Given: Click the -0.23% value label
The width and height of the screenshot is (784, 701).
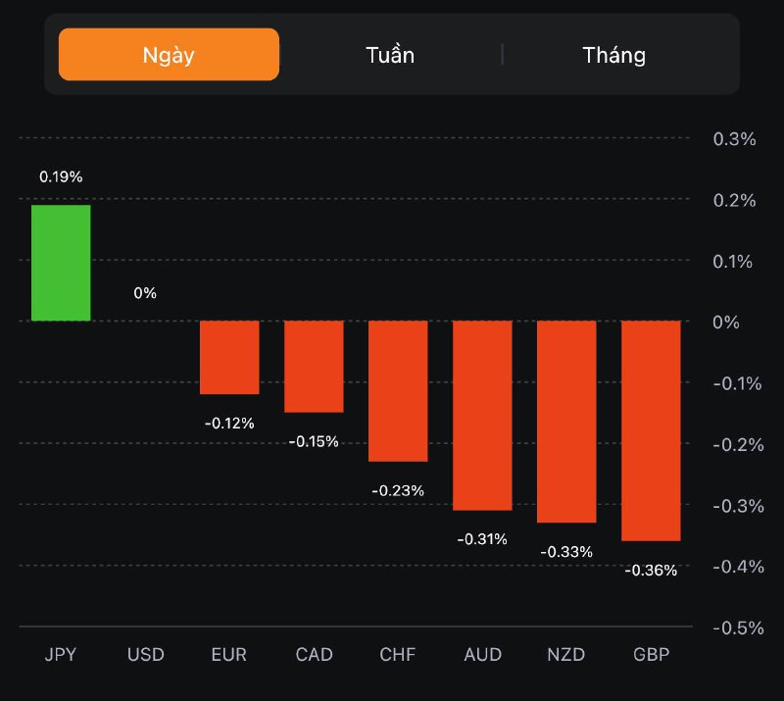Looking at the screenshot, I should point(398,490).
